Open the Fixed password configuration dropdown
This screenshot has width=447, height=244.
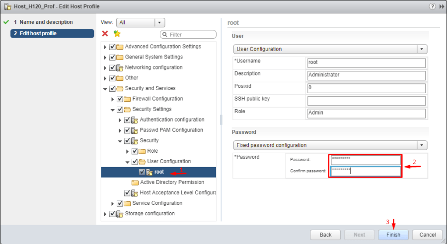click(422, 145)
